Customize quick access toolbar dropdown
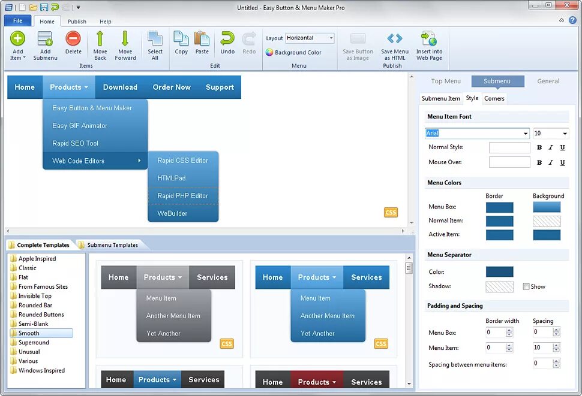Viewport: 582px width, 396px height. (x=79, y=7)
